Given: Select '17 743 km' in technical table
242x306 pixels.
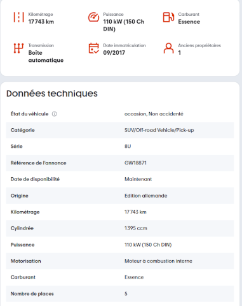Looking at the screenshot, I should coord(135,212).
